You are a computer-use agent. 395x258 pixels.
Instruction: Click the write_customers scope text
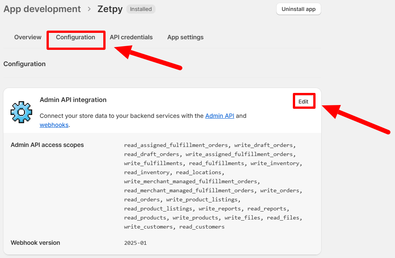(148, 227)
